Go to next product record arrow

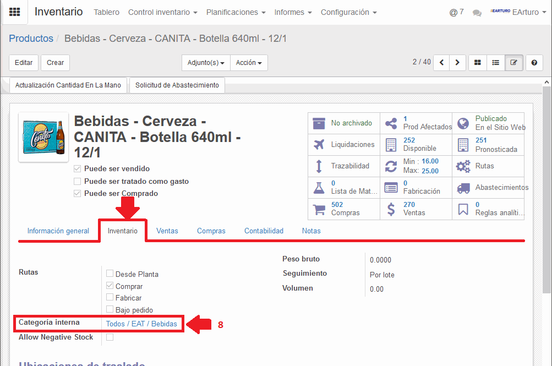457,63
